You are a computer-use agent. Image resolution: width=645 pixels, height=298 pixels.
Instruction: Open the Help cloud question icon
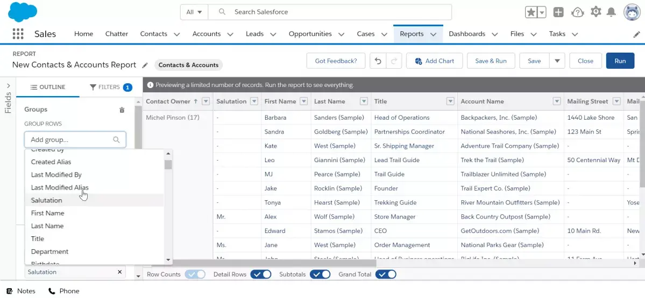click(x=578, y=12)
